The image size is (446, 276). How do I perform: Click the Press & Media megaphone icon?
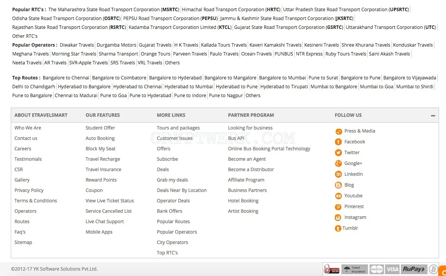coord(338,131)
